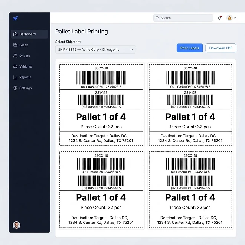Open the user profile photo in sidebar

click(x=16, y=225)
